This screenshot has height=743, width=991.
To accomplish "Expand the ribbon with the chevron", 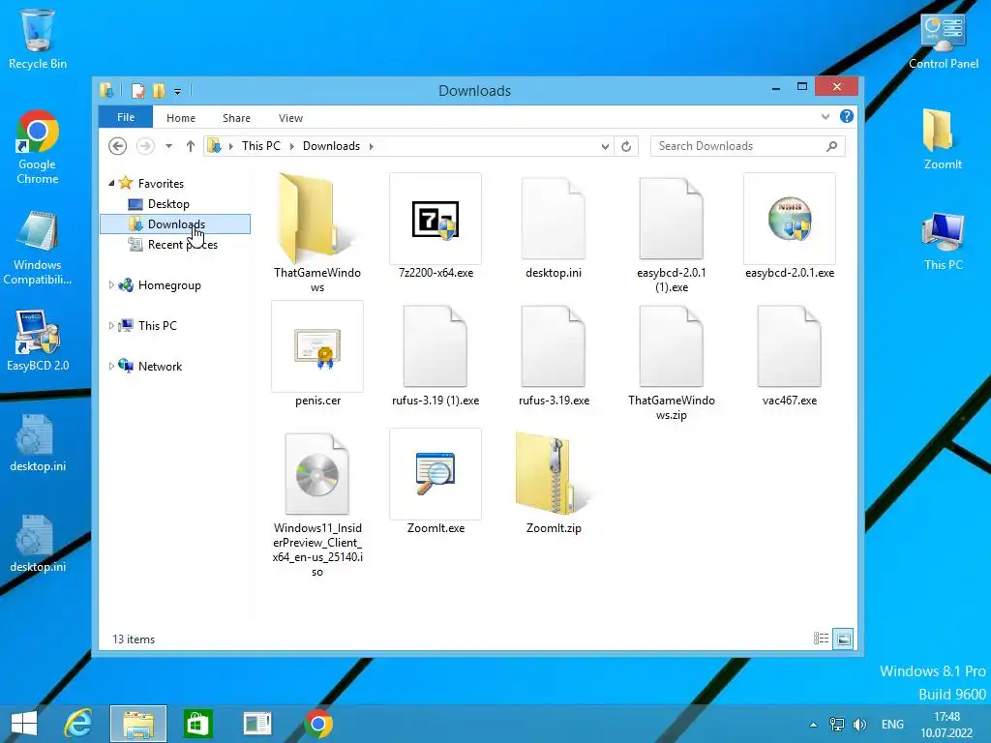I will click(825, 117).
